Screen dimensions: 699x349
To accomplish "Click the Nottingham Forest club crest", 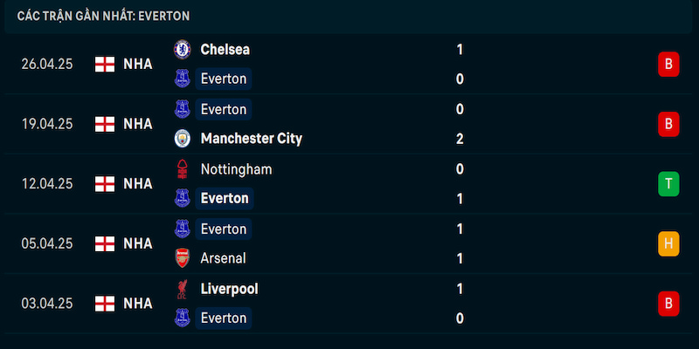I will (x=183, y=169).
